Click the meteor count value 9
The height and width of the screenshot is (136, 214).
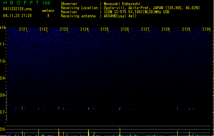tap(48, 16)
